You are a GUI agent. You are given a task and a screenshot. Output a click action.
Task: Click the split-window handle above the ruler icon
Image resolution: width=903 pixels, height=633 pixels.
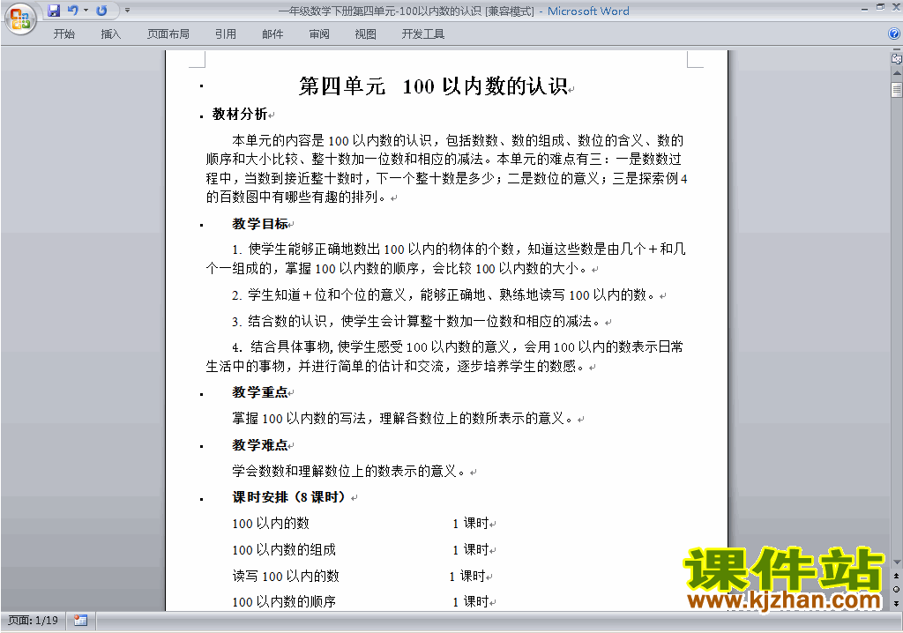896,50
